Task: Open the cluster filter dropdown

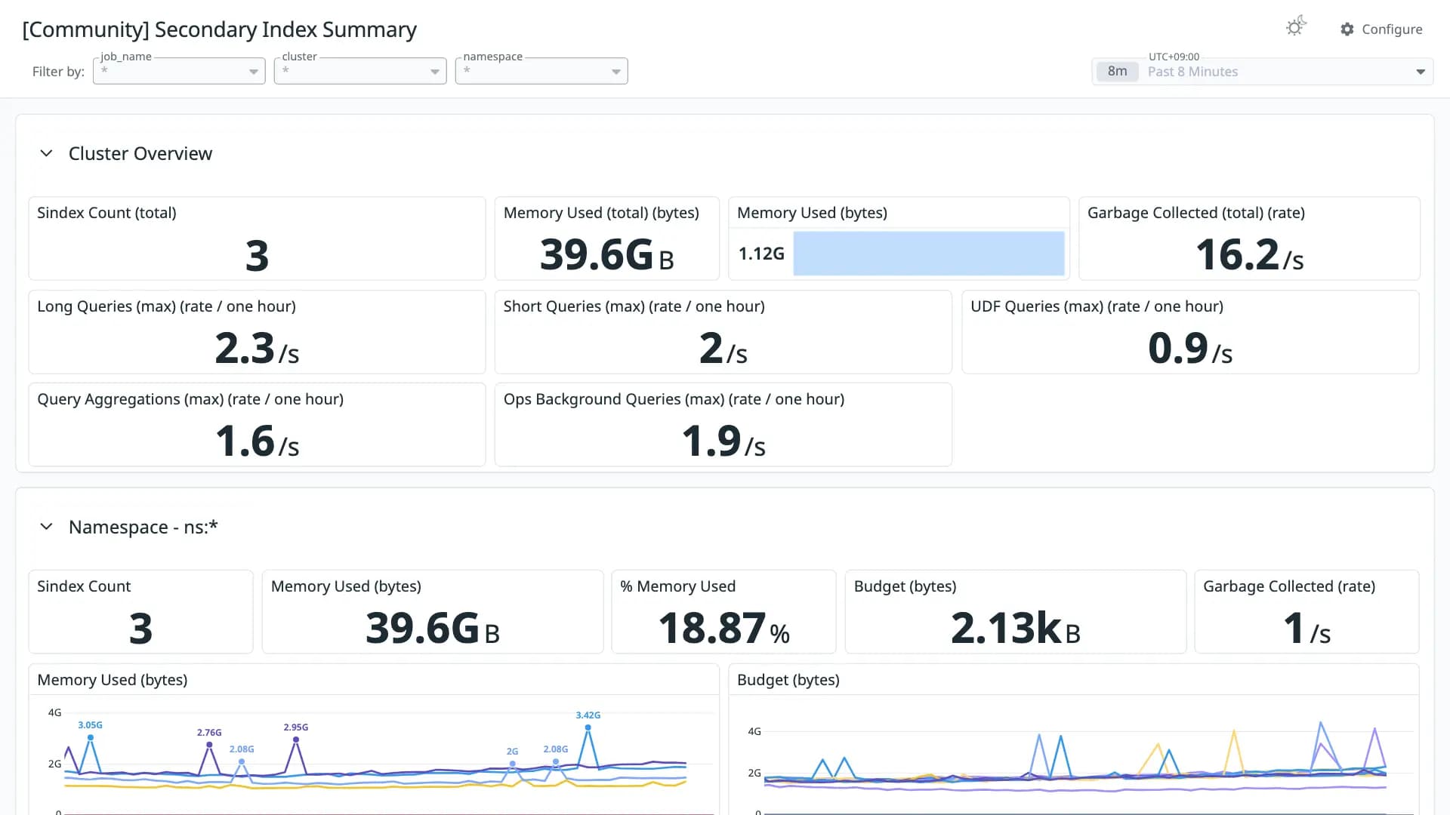Action: [x=360, y=71]
